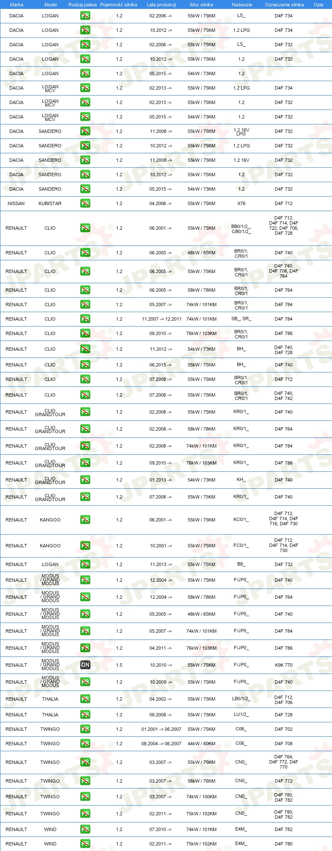332x851 pixels.
Task: Click the Nadwozie column header
Action: pos(242,5)
